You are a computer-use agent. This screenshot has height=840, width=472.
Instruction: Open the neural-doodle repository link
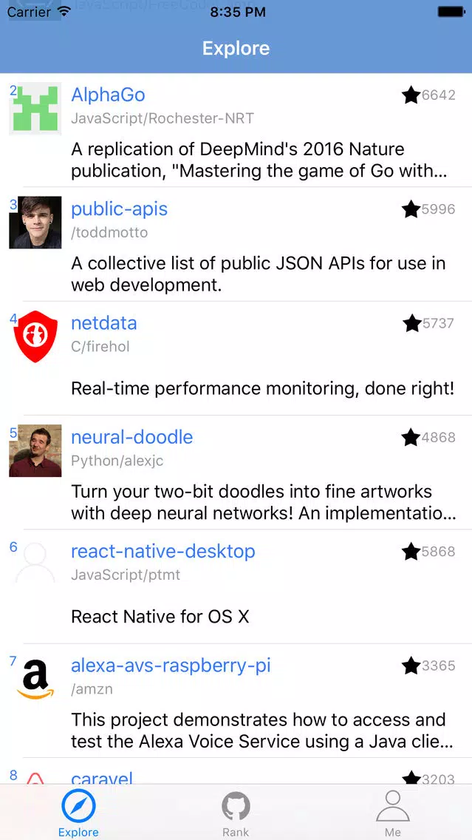pyautogui.click(x=131, y=437)
